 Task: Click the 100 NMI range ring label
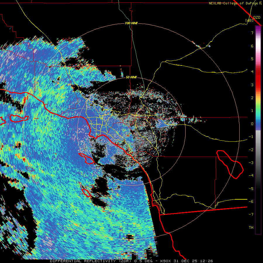click(x=131, y=23)
